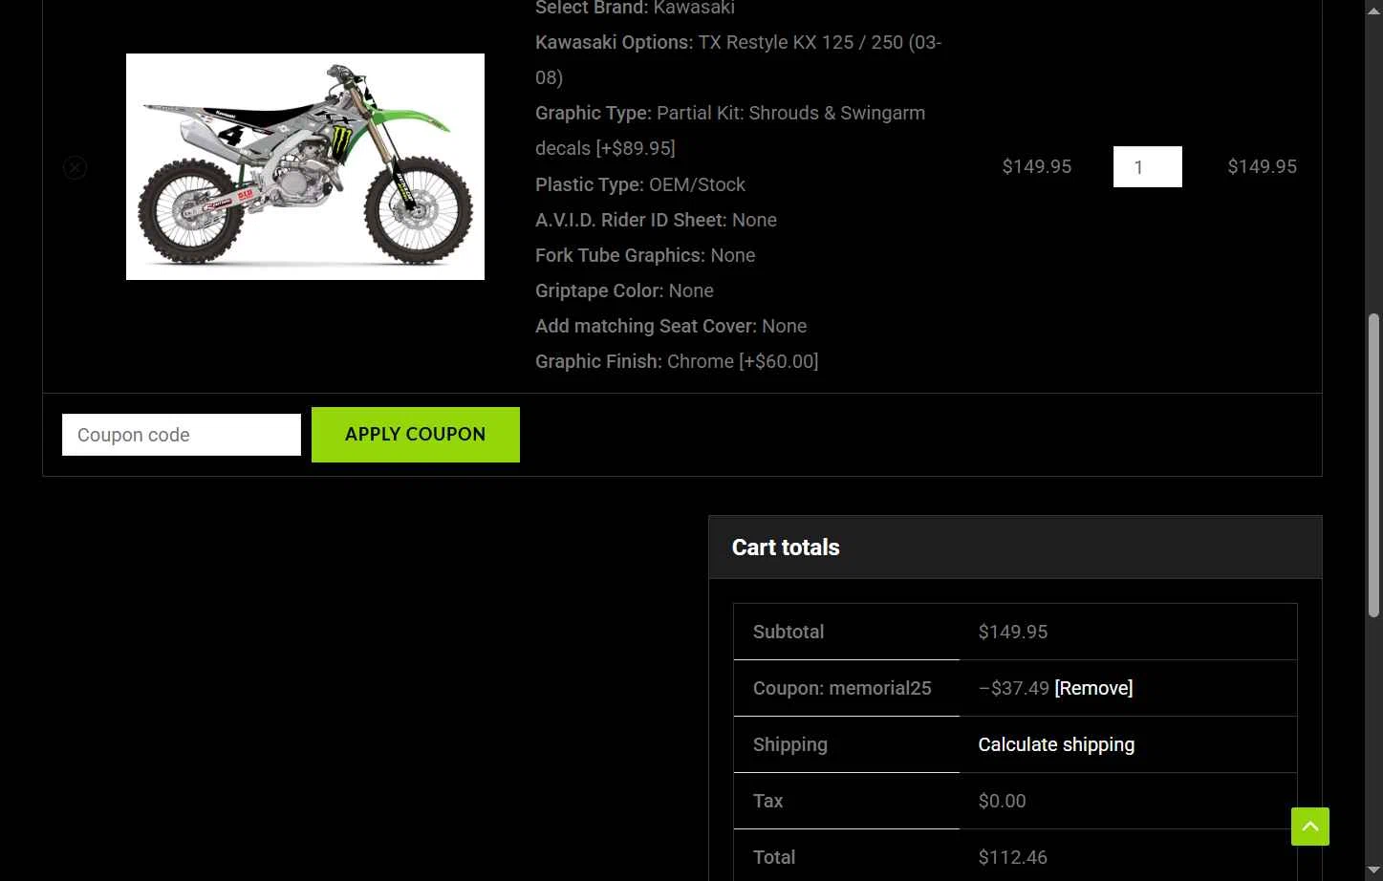
Task: Click the Graphic Finish: Chrome option text
Action: [x=677, y=361]
